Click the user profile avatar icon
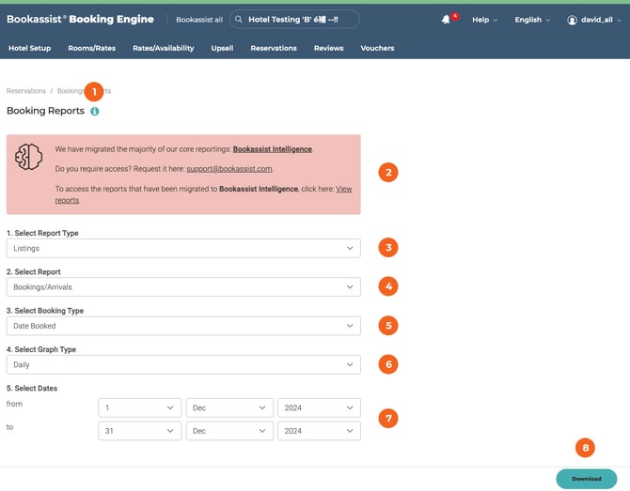Image resolution: width=630 pixels, height=491 pixels. (x=572, y=20)
